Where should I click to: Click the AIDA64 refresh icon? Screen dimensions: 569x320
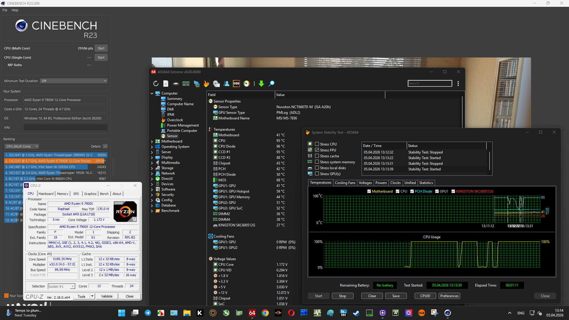pyautogui.click(x=156, y=84)
